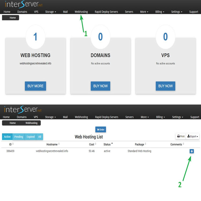The width and height of the screenshot is (201, 201).
Task: Open Servers in the Home dashboard's nav bar
Action: coord(129,12)
